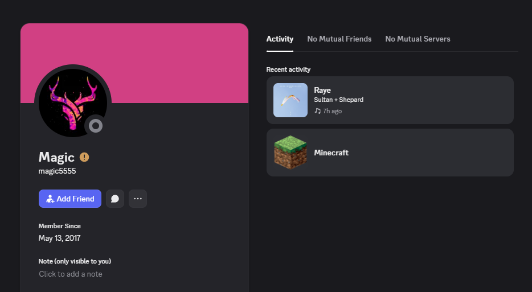This screenshot has width=532, height=292.
Task: Click the Minecraft activity title
Action: (331, 153)
